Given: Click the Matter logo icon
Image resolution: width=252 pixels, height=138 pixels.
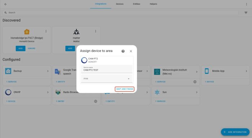Looking at the screenshot, I should [76, 32].
